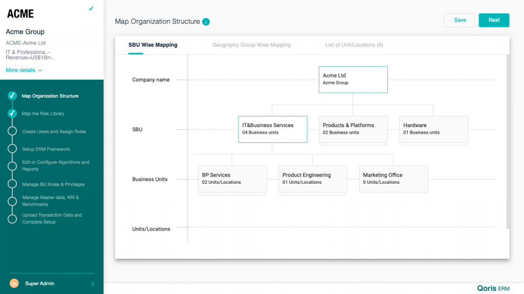Expand More details chevron
Image resolution: width=524 pixels, height=294 pixels.
coord(40,70)
